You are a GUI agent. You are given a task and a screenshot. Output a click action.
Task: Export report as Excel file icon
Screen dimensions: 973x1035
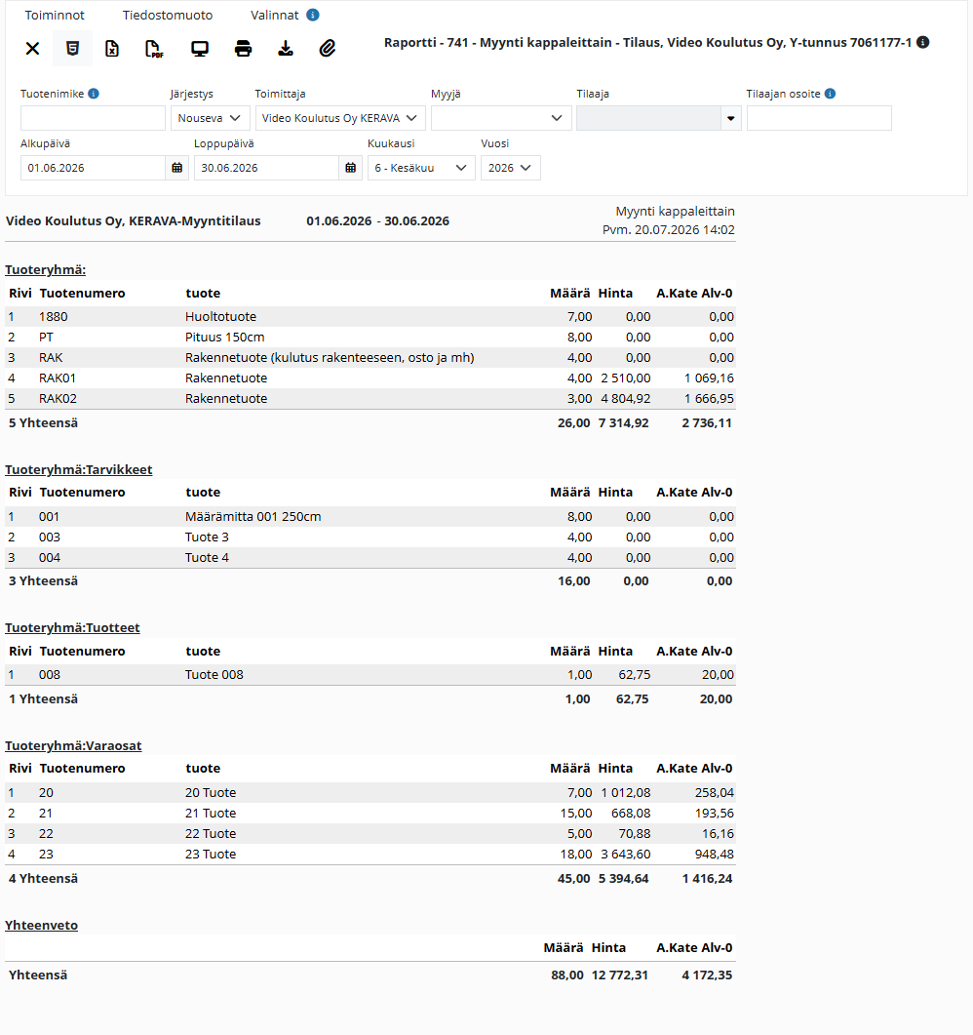[x=112, y=48]
